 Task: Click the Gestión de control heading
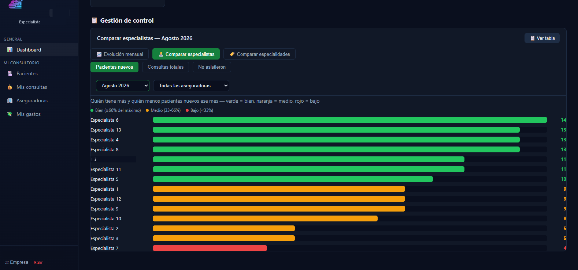click(127, 20)
